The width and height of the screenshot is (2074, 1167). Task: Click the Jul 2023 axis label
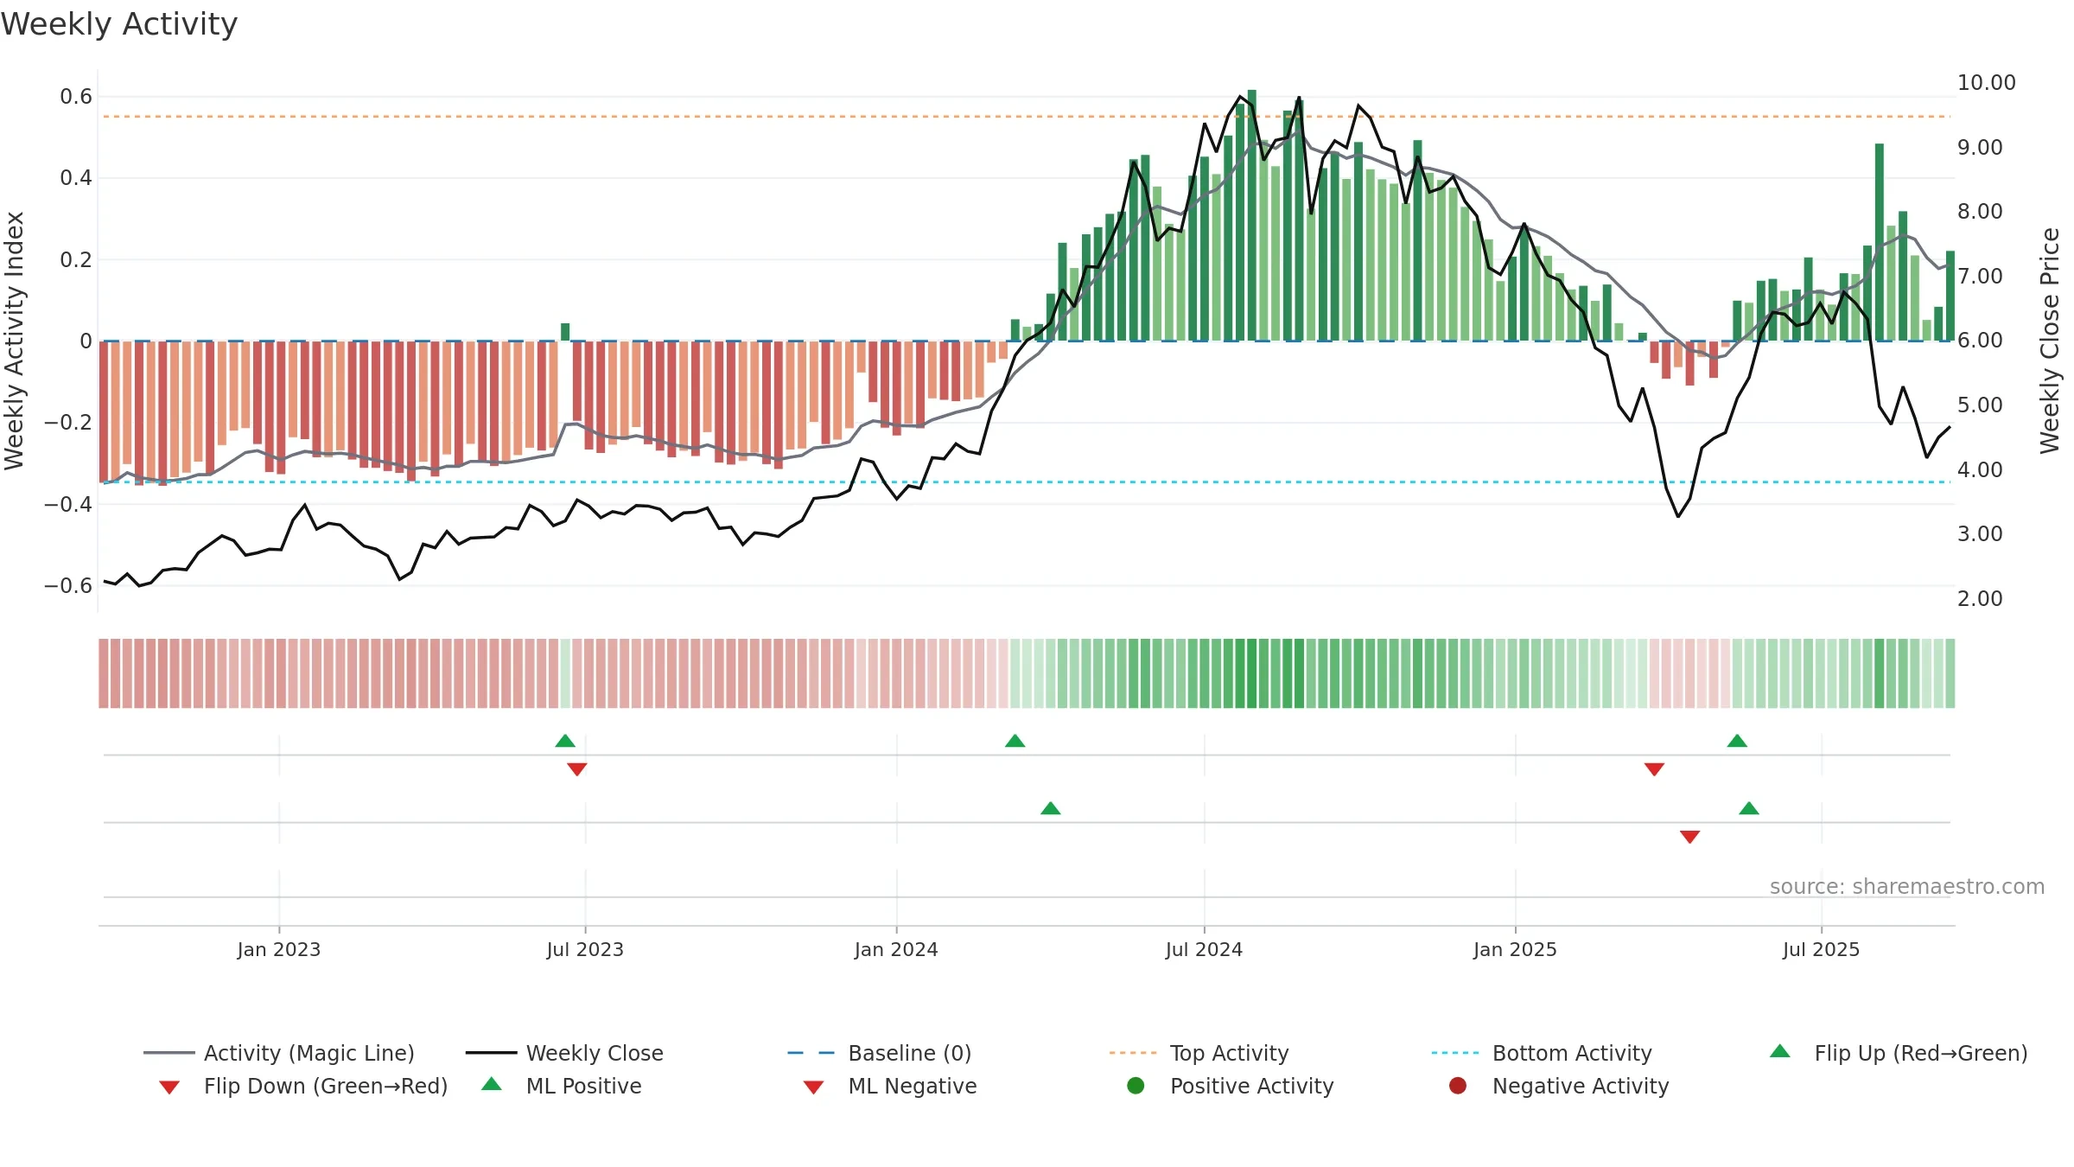pyautogui.click(x=585, y=950)
